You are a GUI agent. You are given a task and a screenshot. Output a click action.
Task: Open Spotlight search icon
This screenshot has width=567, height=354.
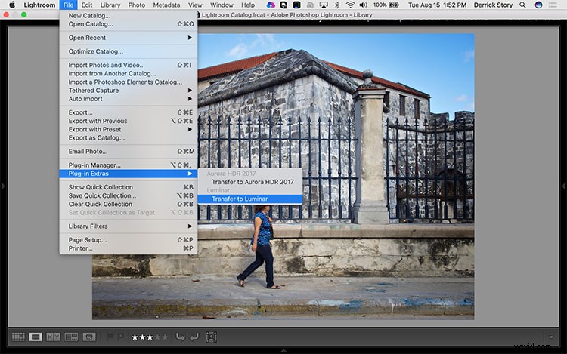pyautogui.click(x=523, y=5)
